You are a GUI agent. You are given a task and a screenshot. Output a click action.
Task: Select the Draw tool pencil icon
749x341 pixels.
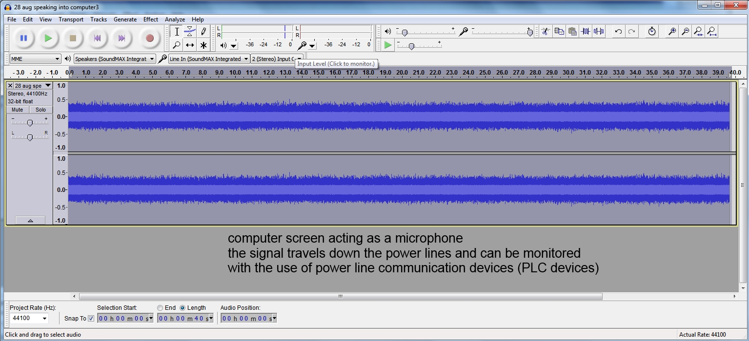[203, 32]
